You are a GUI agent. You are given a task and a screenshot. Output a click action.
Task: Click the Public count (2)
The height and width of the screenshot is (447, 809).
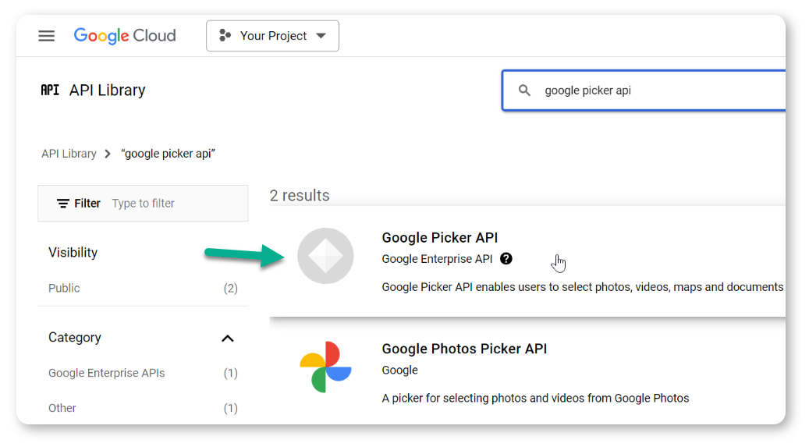click(x=231, y=288)
